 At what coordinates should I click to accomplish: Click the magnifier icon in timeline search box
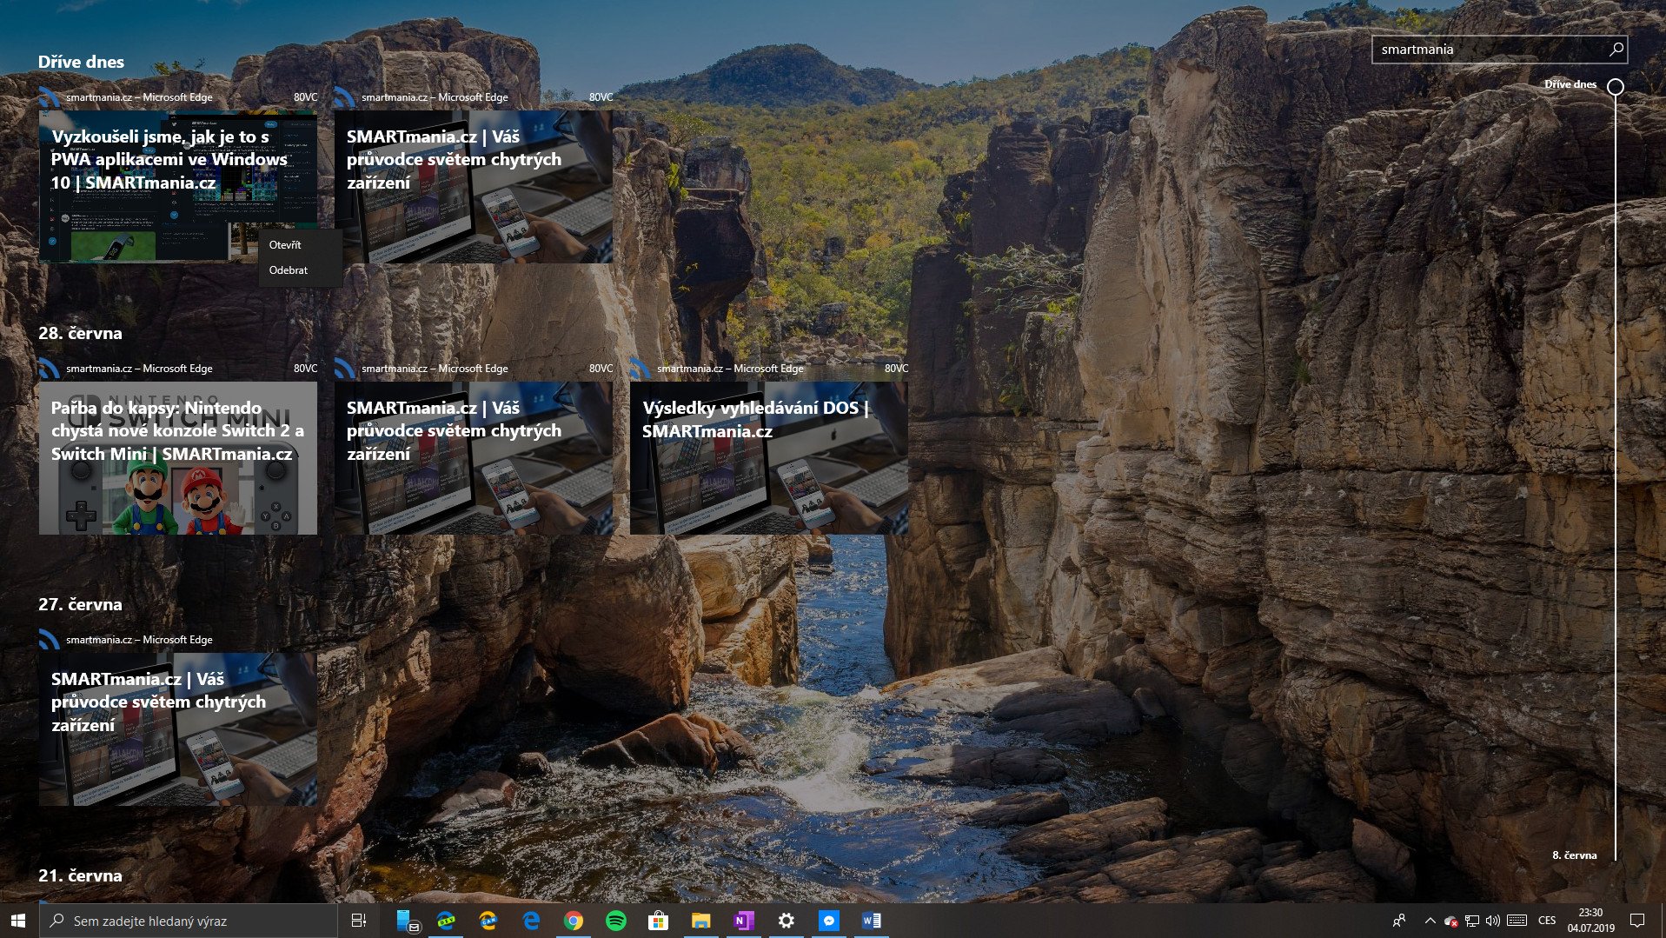click(1616, 50)
